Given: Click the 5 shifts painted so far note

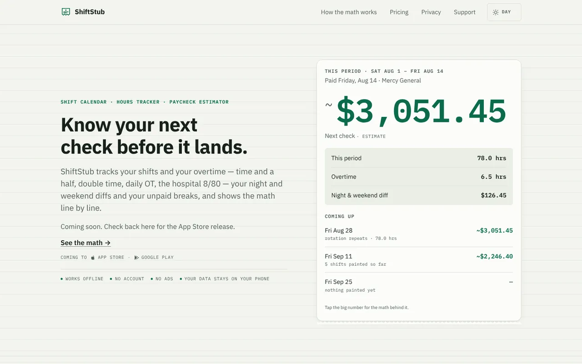Looking at the screenshot, I should [356, 264].
